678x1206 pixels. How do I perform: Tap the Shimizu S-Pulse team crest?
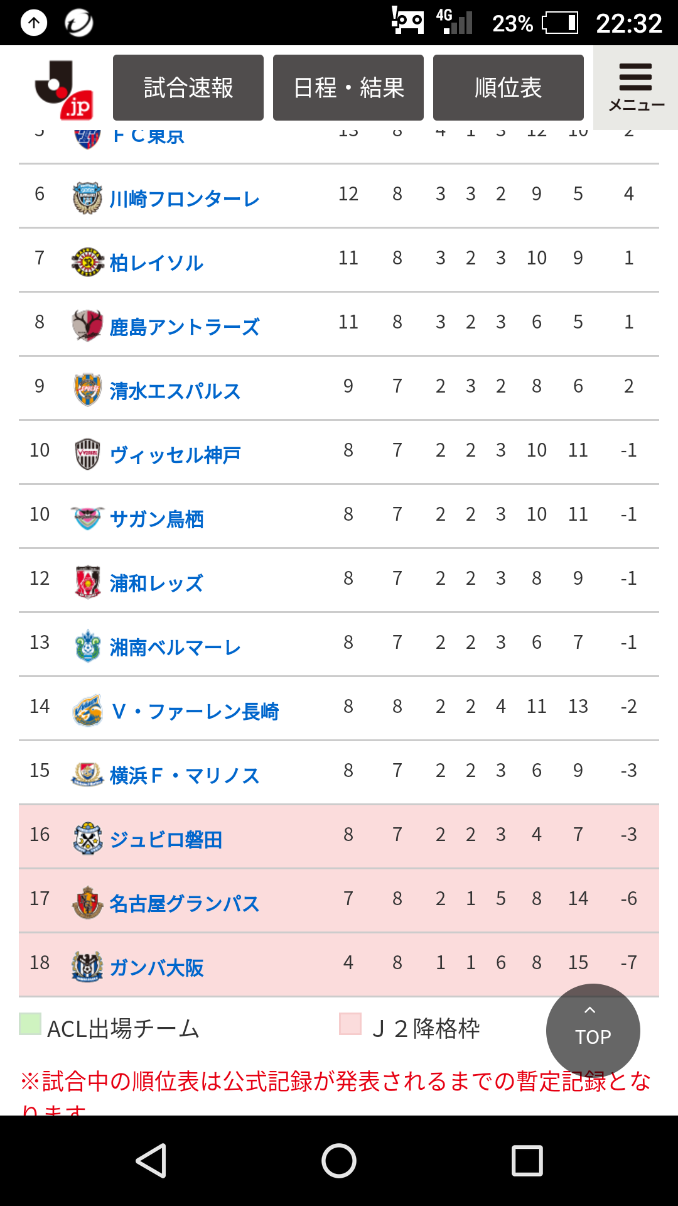pyautogui.click(x=87, y=390)
